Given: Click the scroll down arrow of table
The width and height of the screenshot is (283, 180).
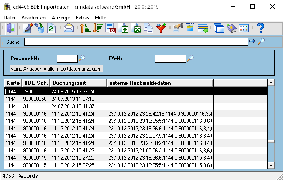Looking at the screenshot, I should pyautogui.click(x=271, y=166).
